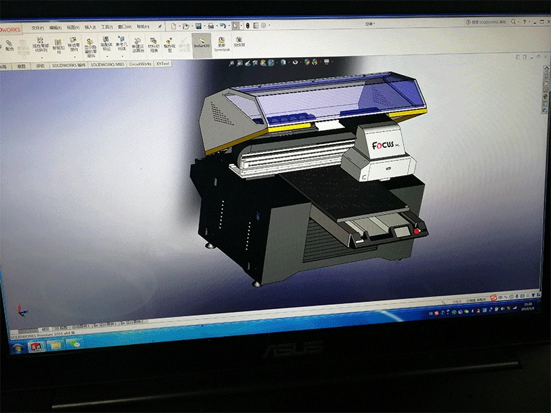Click the Undo arrow icon
Viewport: 551px width, 413px height.
pyautogui.click(x=224, y=26)
